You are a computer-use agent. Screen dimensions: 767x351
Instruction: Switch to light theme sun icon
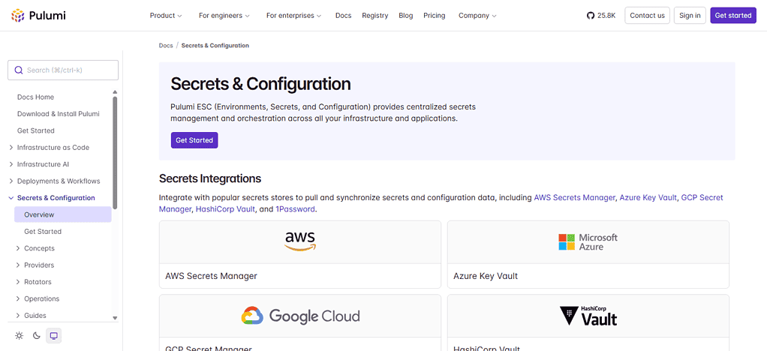pyautogui.click(x=19, y=336)
